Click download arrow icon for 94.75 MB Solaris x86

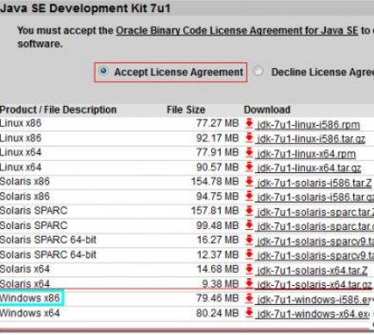coord(249,196)
